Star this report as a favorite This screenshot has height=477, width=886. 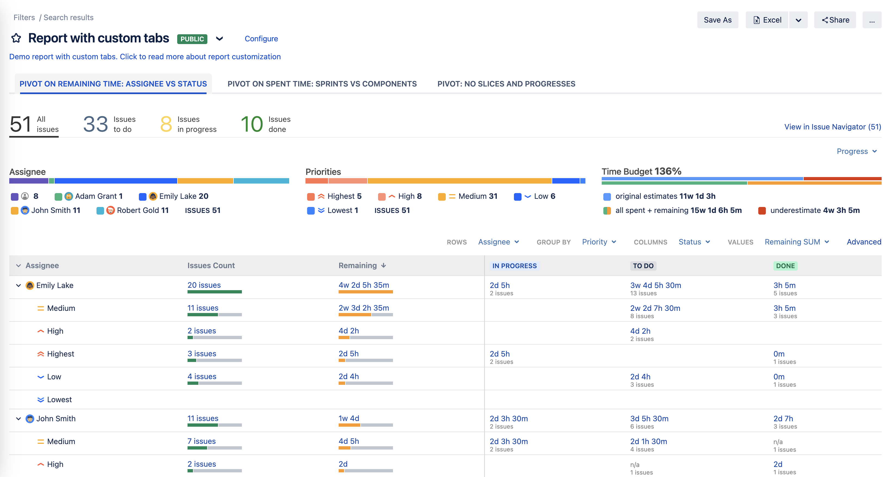[x=16, y=38]
